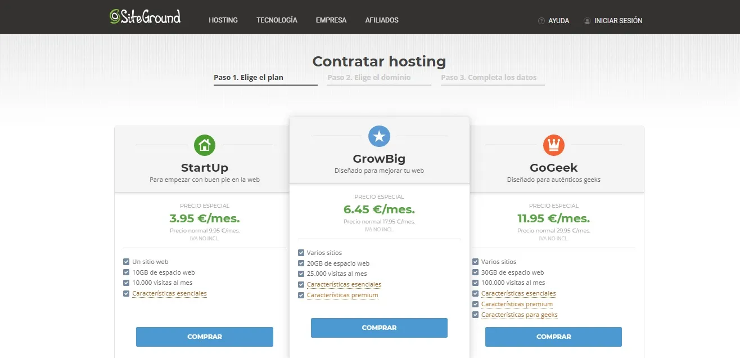Go to the Afiliados page

(381, 20)
